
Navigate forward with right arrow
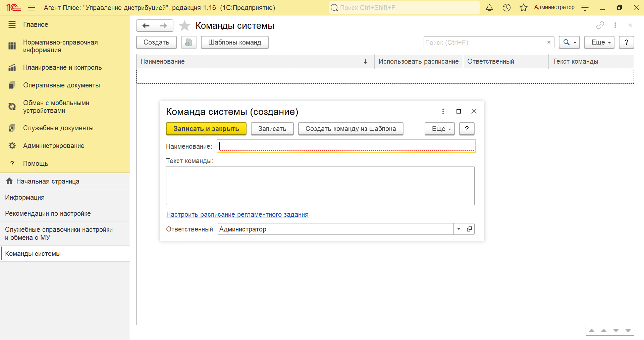point(164,25)
